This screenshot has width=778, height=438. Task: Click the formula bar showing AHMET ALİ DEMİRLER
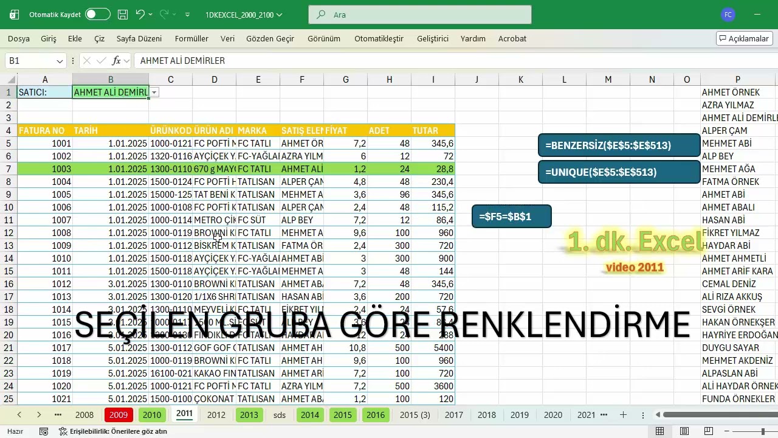tap(456, 61)
